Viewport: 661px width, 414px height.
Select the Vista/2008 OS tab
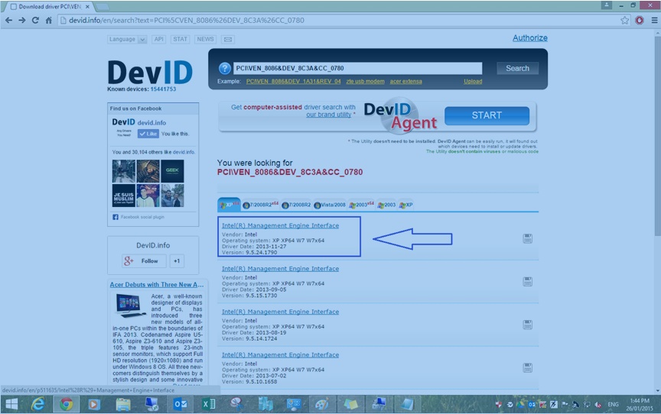point(330,205)
